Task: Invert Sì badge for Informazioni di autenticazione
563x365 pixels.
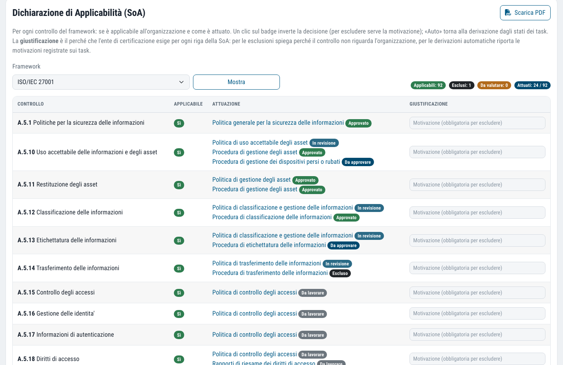Action: pyautogui.click(x=179, y=335)
